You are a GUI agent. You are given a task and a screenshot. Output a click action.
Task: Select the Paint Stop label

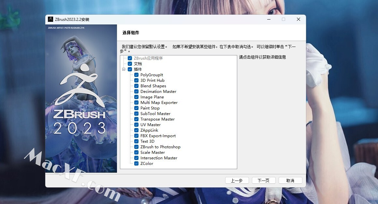tap(150, 108)
